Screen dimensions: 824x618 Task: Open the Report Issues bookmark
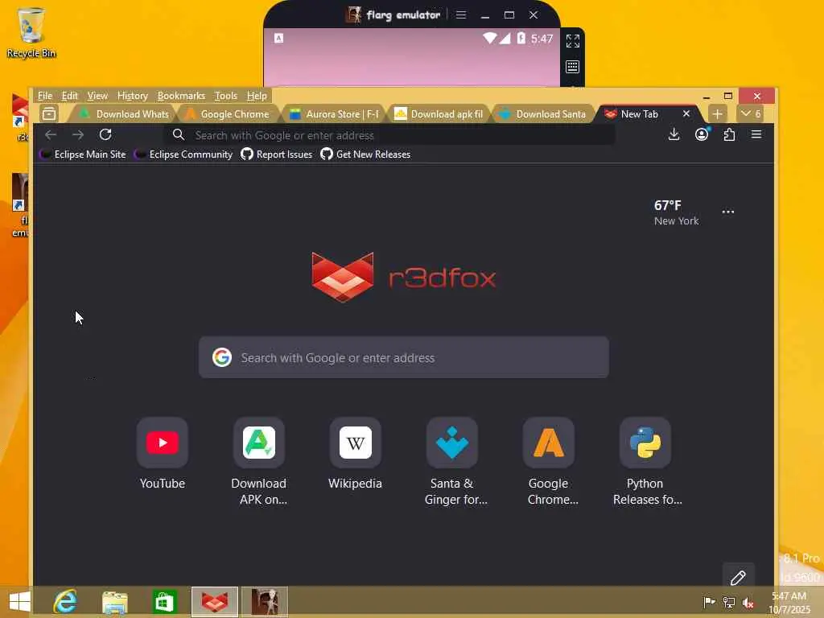coord(277,154)
